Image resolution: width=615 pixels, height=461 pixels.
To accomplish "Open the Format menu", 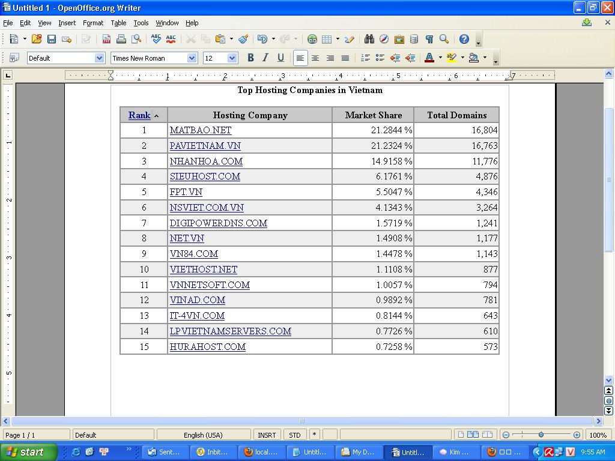I will (93, 23).
